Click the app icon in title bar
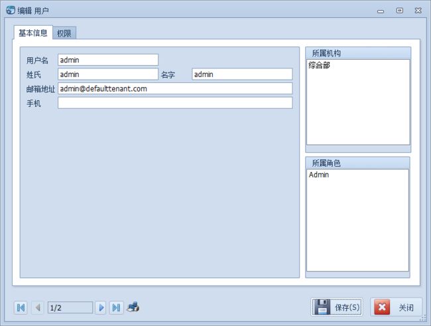Screen dimensions: 431x326 click(x=11, y=10)
